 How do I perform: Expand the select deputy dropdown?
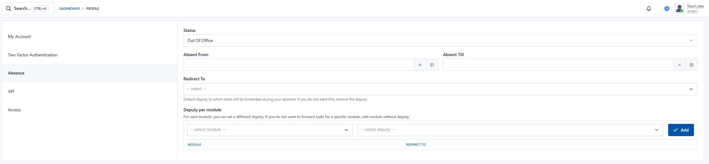tap(510, 130)
